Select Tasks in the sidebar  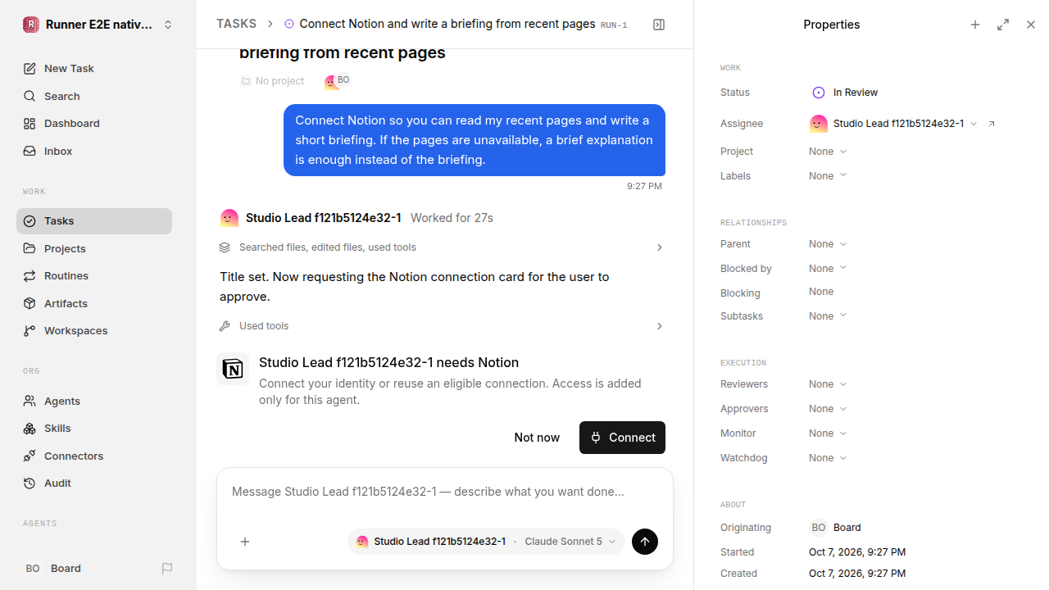(94, 221)
